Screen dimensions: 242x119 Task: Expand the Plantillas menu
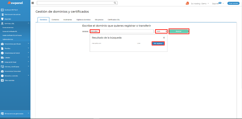28,48
